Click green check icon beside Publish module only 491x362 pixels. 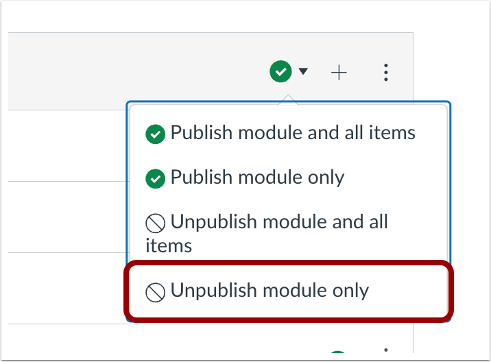click(x=155, y=178)
